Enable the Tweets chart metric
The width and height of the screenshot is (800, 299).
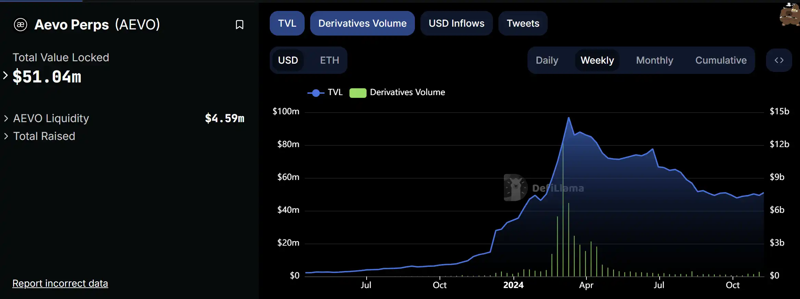click(523, 23)
